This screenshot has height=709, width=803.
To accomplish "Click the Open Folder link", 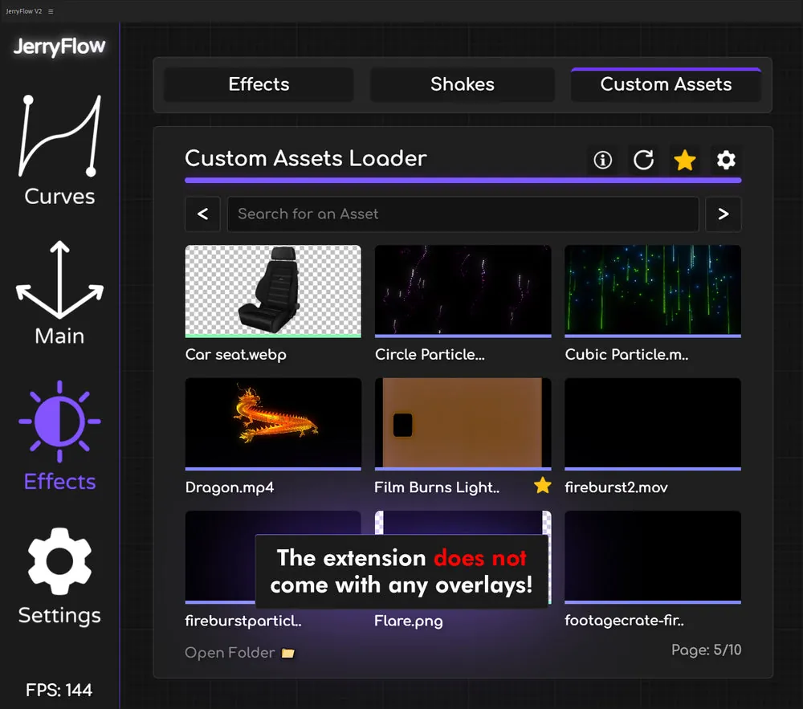I will point(229,653).
